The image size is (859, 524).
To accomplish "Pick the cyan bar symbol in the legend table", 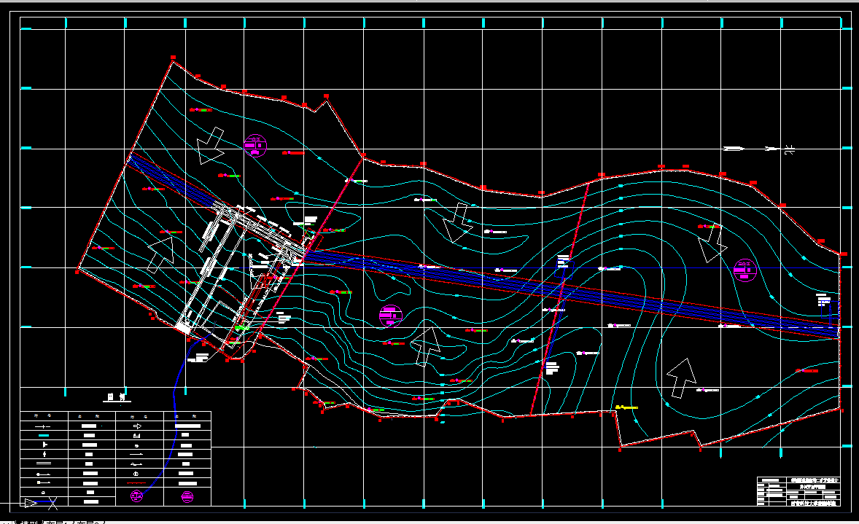I will 43,436.
